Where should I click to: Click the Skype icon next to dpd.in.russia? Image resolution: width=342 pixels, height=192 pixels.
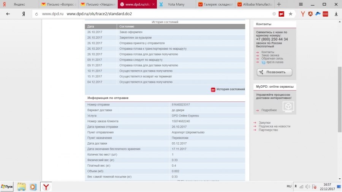point(263,62)
